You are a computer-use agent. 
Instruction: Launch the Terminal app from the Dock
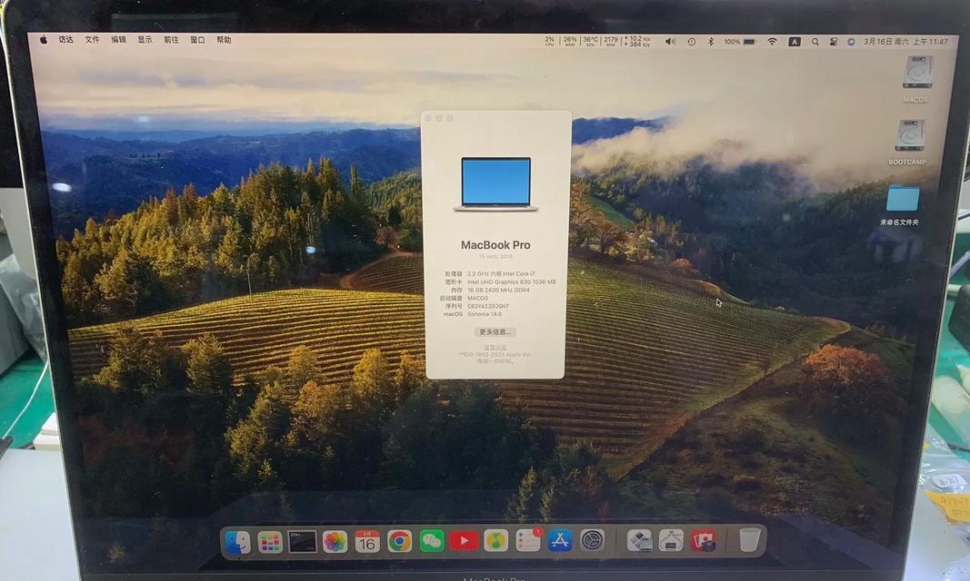pyautogui.click(x=303, y=542)
